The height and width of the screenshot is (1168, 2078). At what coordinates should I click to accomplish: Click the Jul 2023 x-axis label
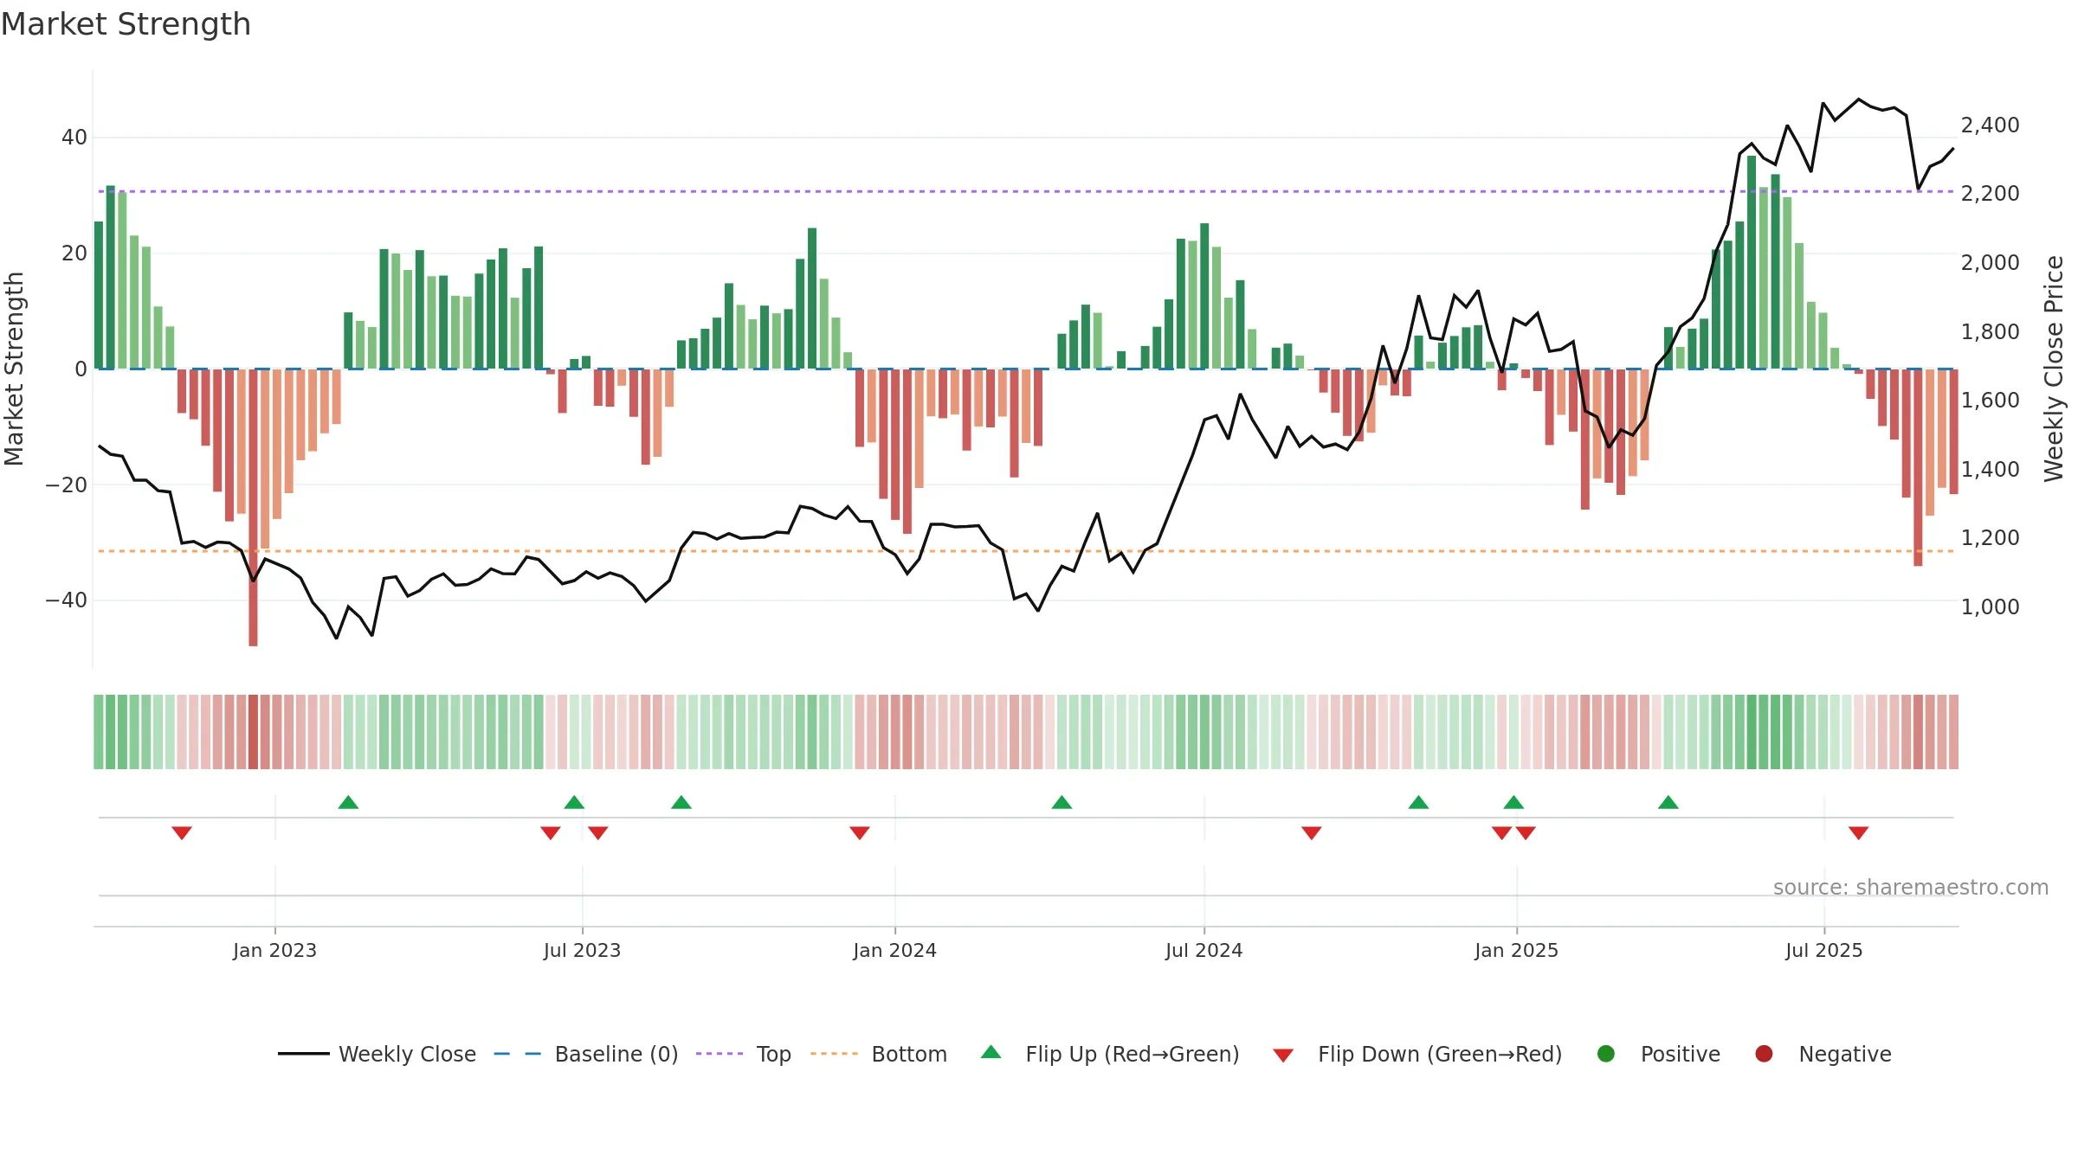[582, 950]
